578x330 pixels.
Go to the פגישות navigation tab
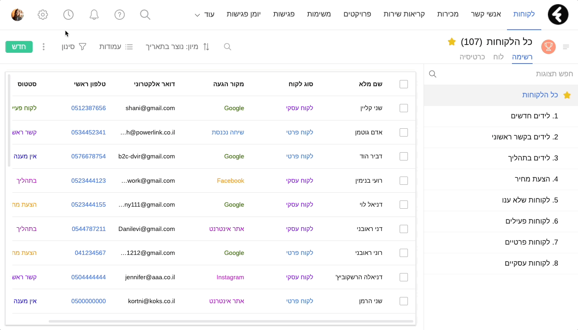pos(284,14)
